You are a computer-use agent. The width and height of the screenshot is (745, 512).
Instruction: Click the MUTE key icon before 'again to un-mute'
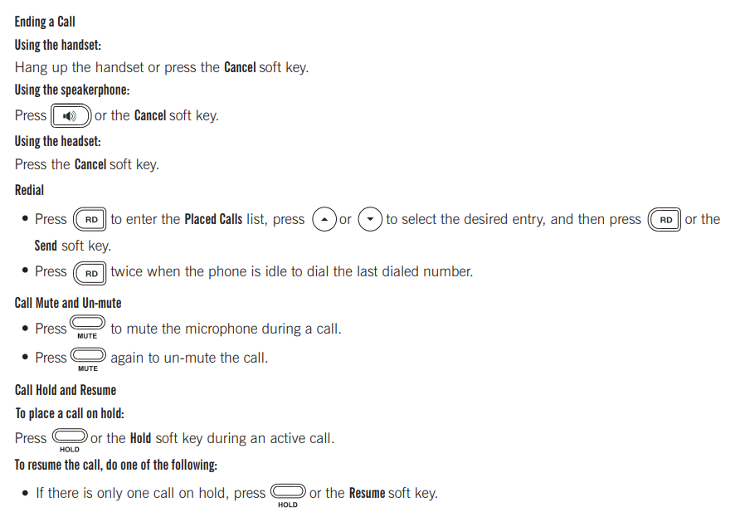pos(88,359)
